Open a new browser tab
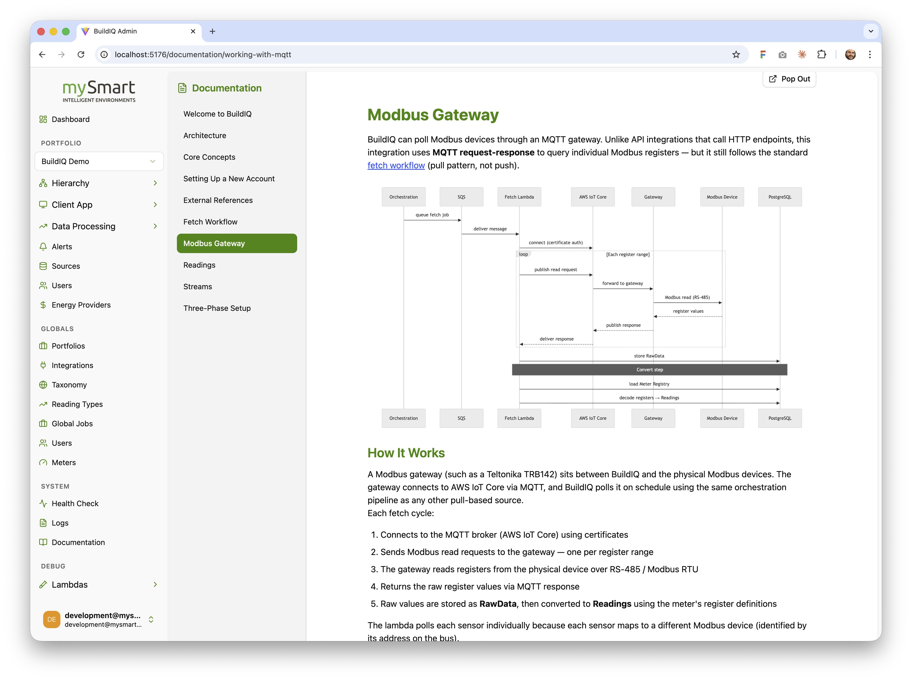Image resolution: width=912 pixels, height=681 pixels. point(212,31)
